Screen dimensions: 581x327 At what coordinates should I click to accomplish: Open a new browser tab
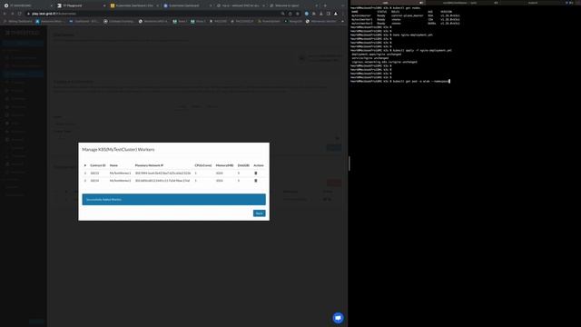click(x=325, y=5)
